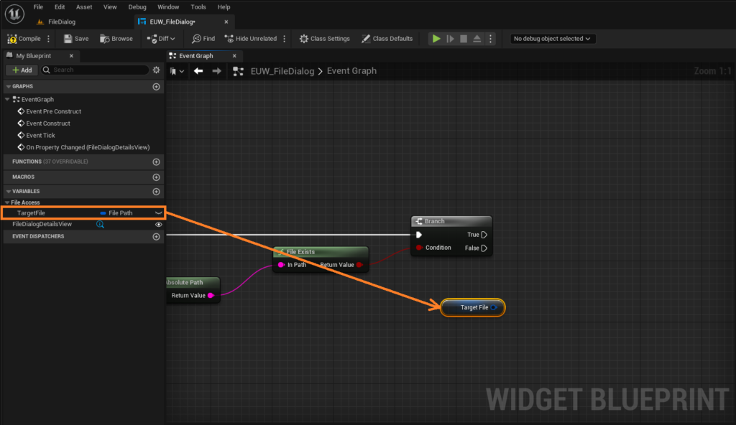Open Hide Unrelated options menu

pos(285,39)
